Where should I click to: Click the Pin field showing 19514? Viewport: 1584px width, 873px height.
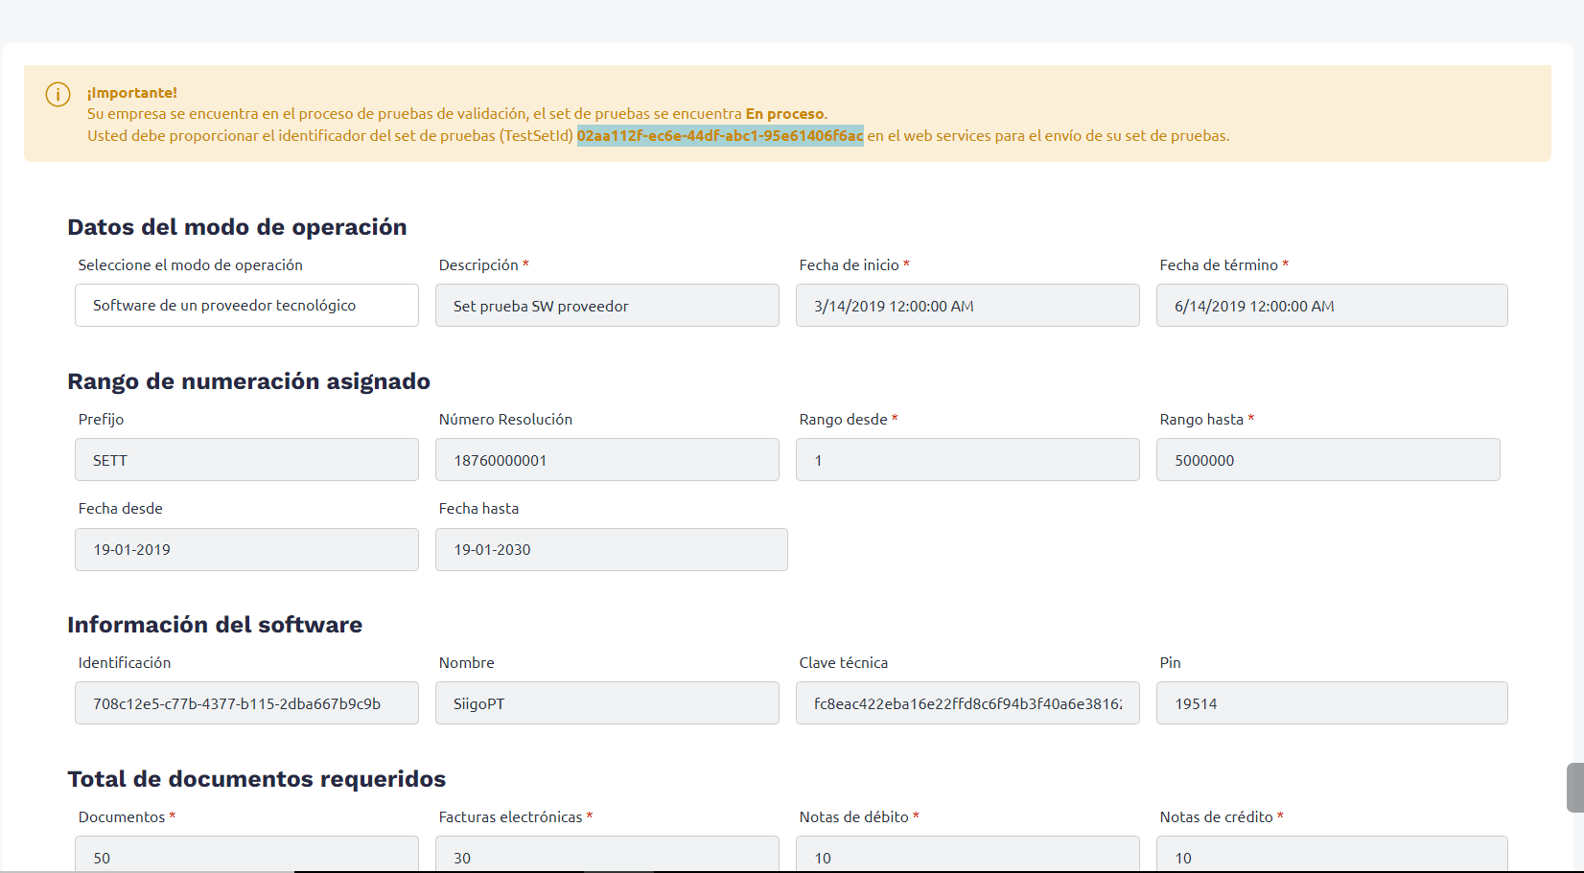[1332, 702]
